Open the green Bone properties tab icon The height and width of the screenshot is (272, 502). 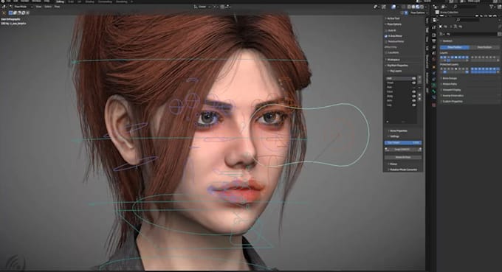point(434,91)
